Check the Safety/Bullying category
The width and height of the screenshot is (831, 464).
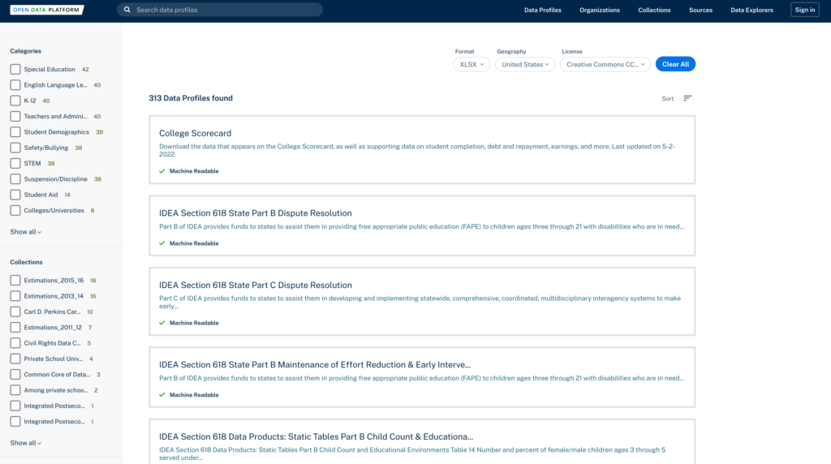coord(15,148)
